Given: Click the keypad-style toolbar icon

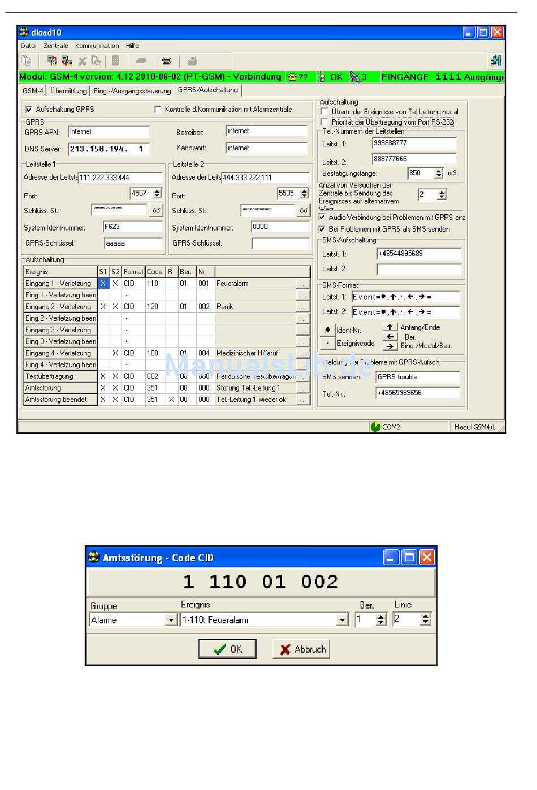Looking at the screenshot, I should [115, 61].
